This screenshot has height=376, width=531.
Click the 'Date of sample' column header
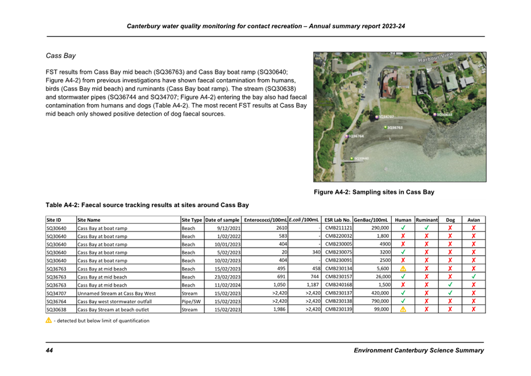tap(222, 220)
